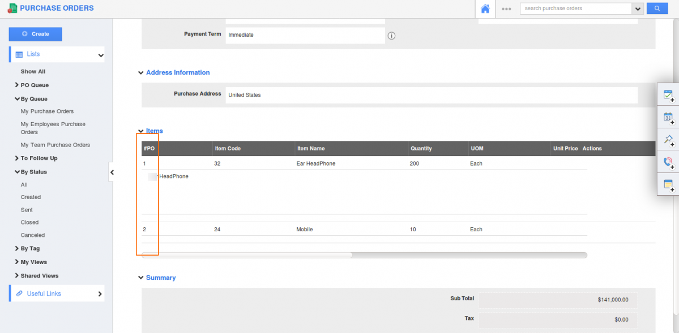This screenshot has width=679, height=333.
Task: Collapse the Summary section
Action: (x=141, y=278)
